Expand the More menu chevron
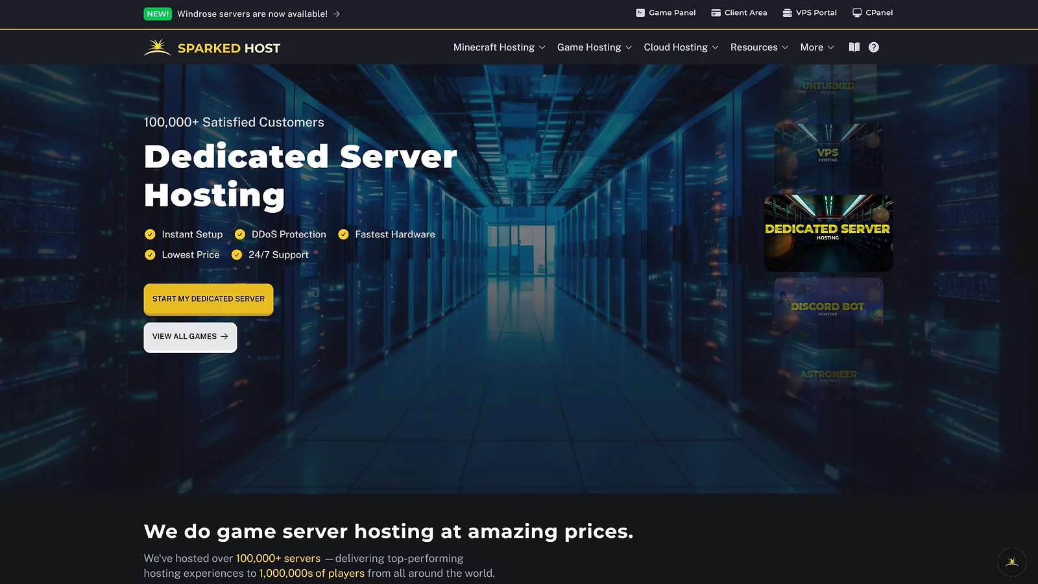The width and height of the screenshot is (1038, 584). pyautogui.click(x=830, y=47)
